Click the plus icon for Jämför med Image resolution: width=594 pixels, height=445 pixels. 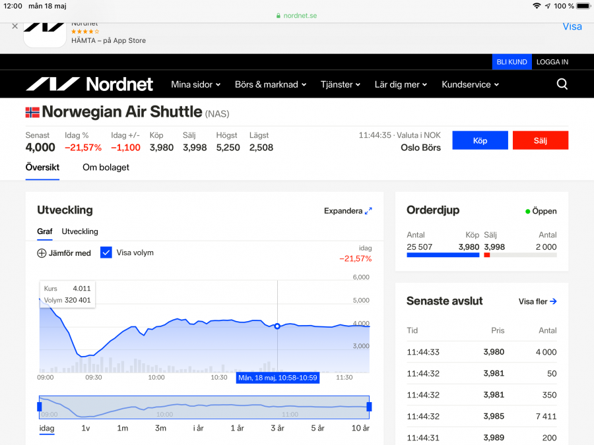[x=42, y=253]
